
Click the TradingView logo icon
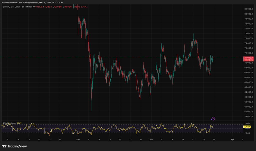4,146
